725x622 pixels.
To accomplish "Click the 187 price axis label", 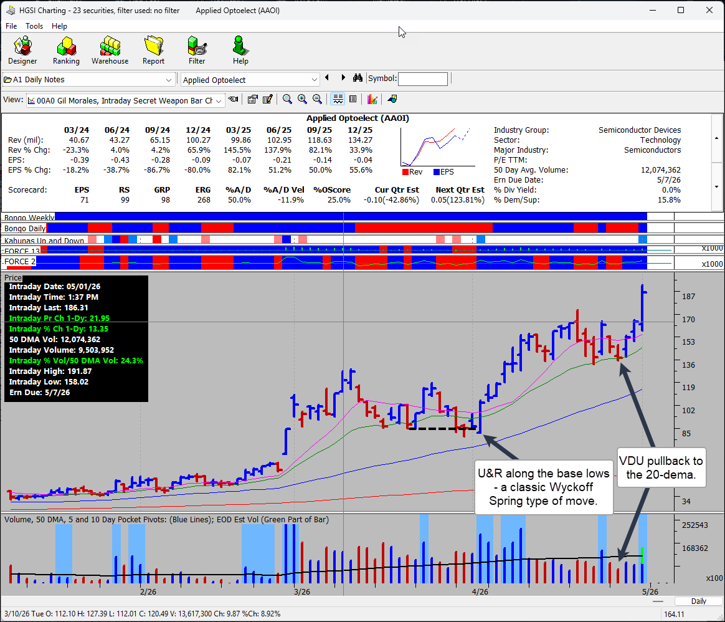I will [688, 297].
